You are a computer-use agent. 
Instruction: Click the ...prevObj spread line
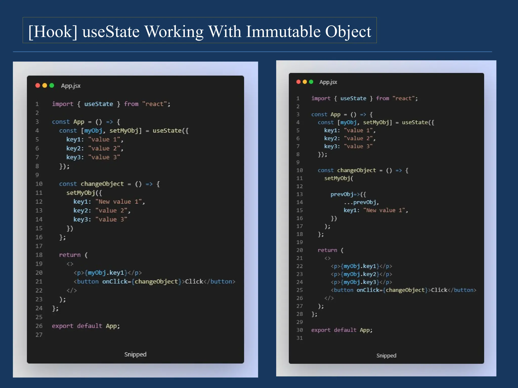361,202
